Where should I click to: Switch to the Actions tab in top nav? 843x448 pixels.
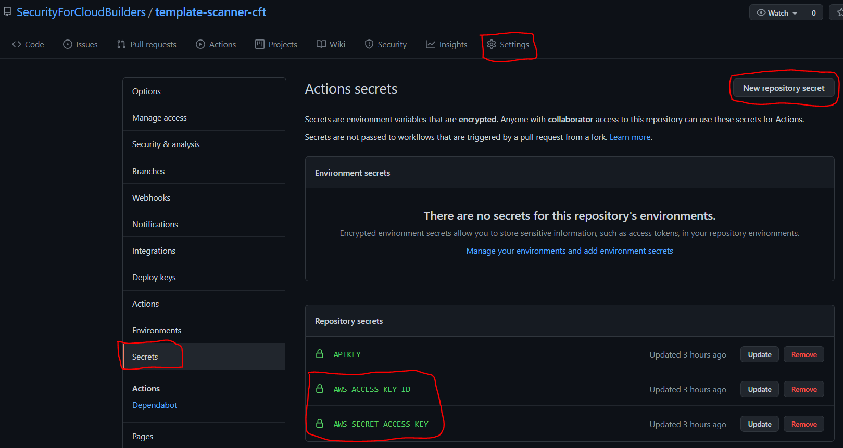pyautogui.click(x=216, y=44)
